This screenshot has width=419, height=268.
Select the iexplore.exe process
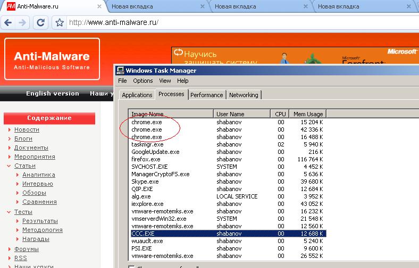[228, 204]
